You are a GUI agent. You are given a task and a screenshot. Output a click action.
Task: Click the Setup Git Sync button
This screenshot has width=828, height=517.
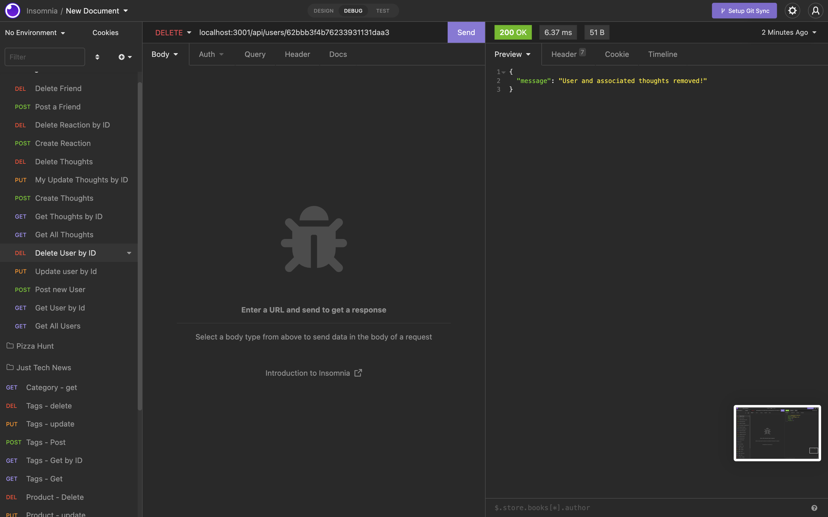coord(744,11)
